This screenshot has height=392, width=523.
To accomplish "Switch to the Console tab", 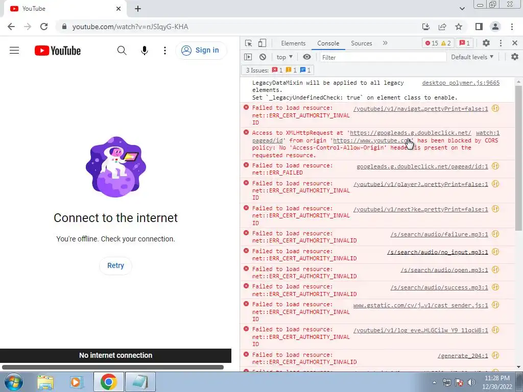I will [x=328, y=43].
